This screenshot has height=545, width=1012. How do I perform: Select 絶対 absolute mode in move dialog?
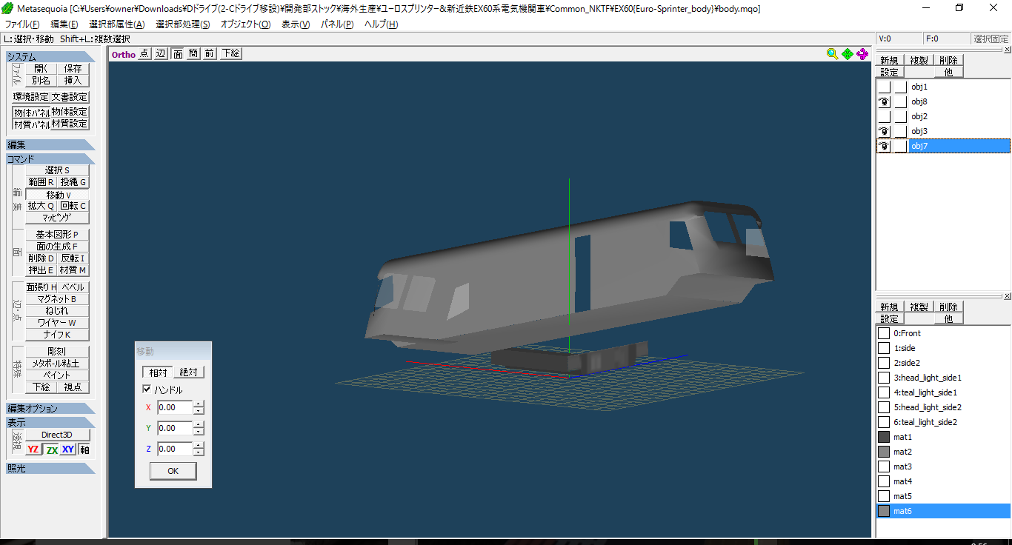pyautogui.click(x=189, y=372)
